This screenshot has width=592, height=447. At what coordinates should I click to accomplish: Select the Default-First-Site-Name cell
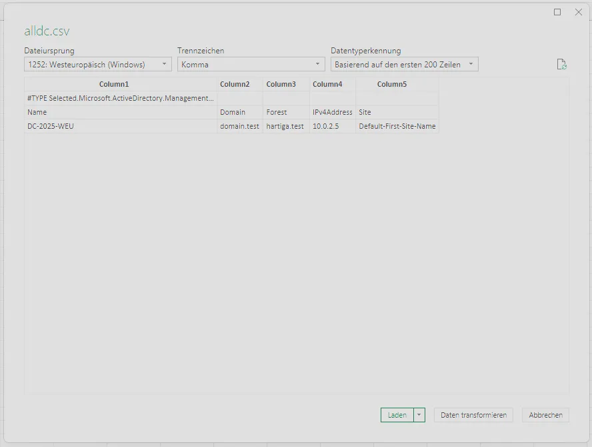pyautogui.click(x=397, y=126)
